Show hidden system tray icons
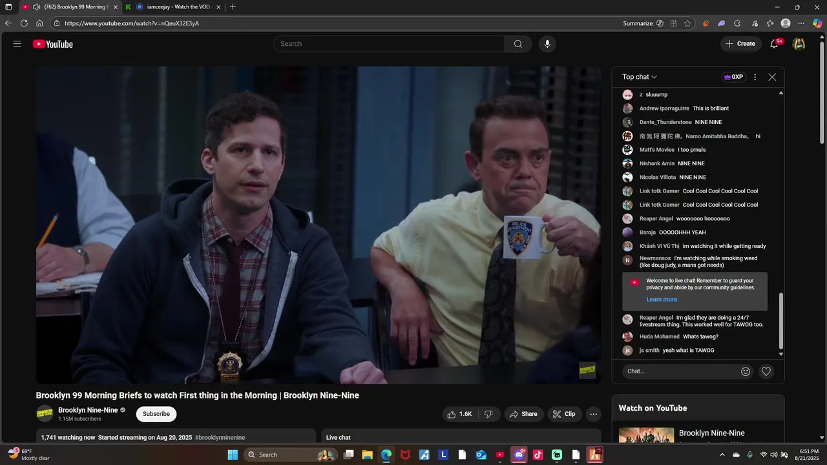 [722, 455]
